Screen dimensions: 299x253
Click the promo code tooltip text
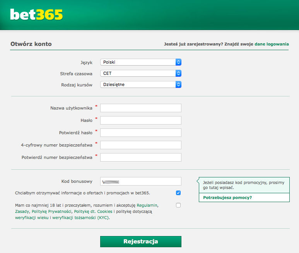coord(244,185)
